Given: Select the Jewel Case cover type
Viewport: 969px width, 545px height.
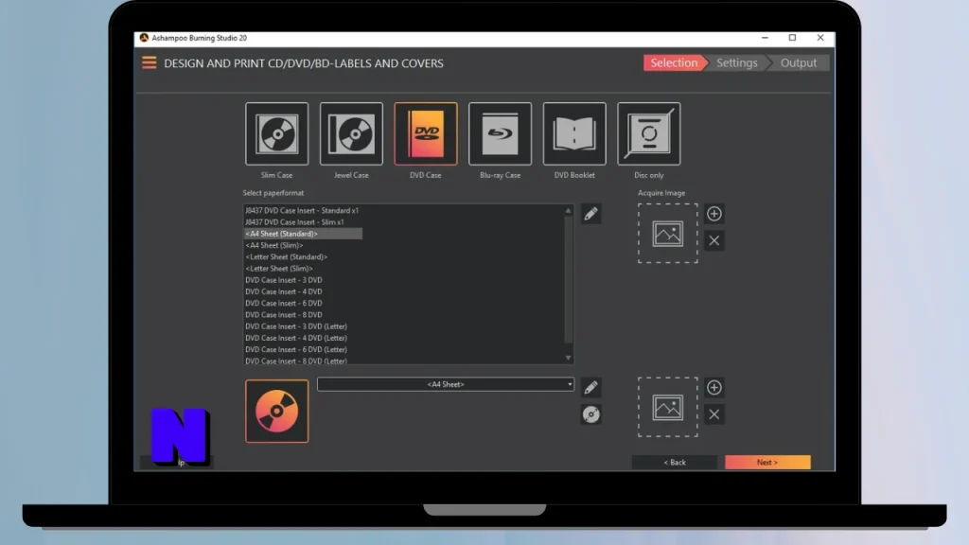Looking at the screenshot, I should (x=351, y=134).
